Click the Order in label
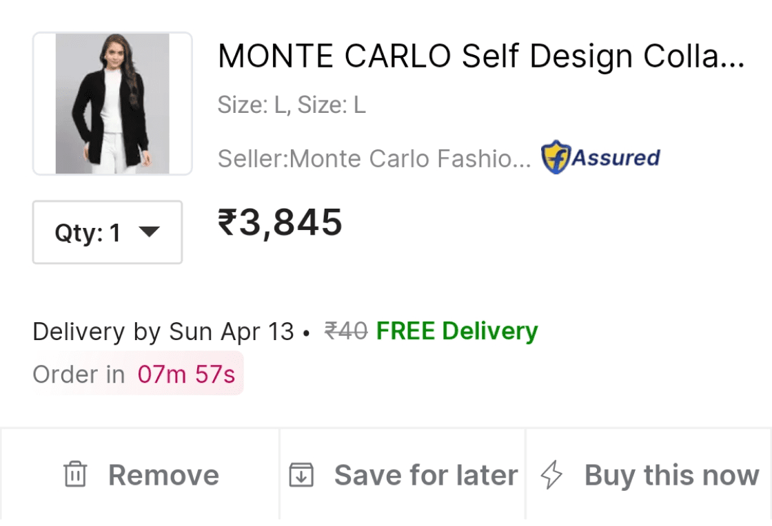Screen dimensions: 772x526 [79, 375]
